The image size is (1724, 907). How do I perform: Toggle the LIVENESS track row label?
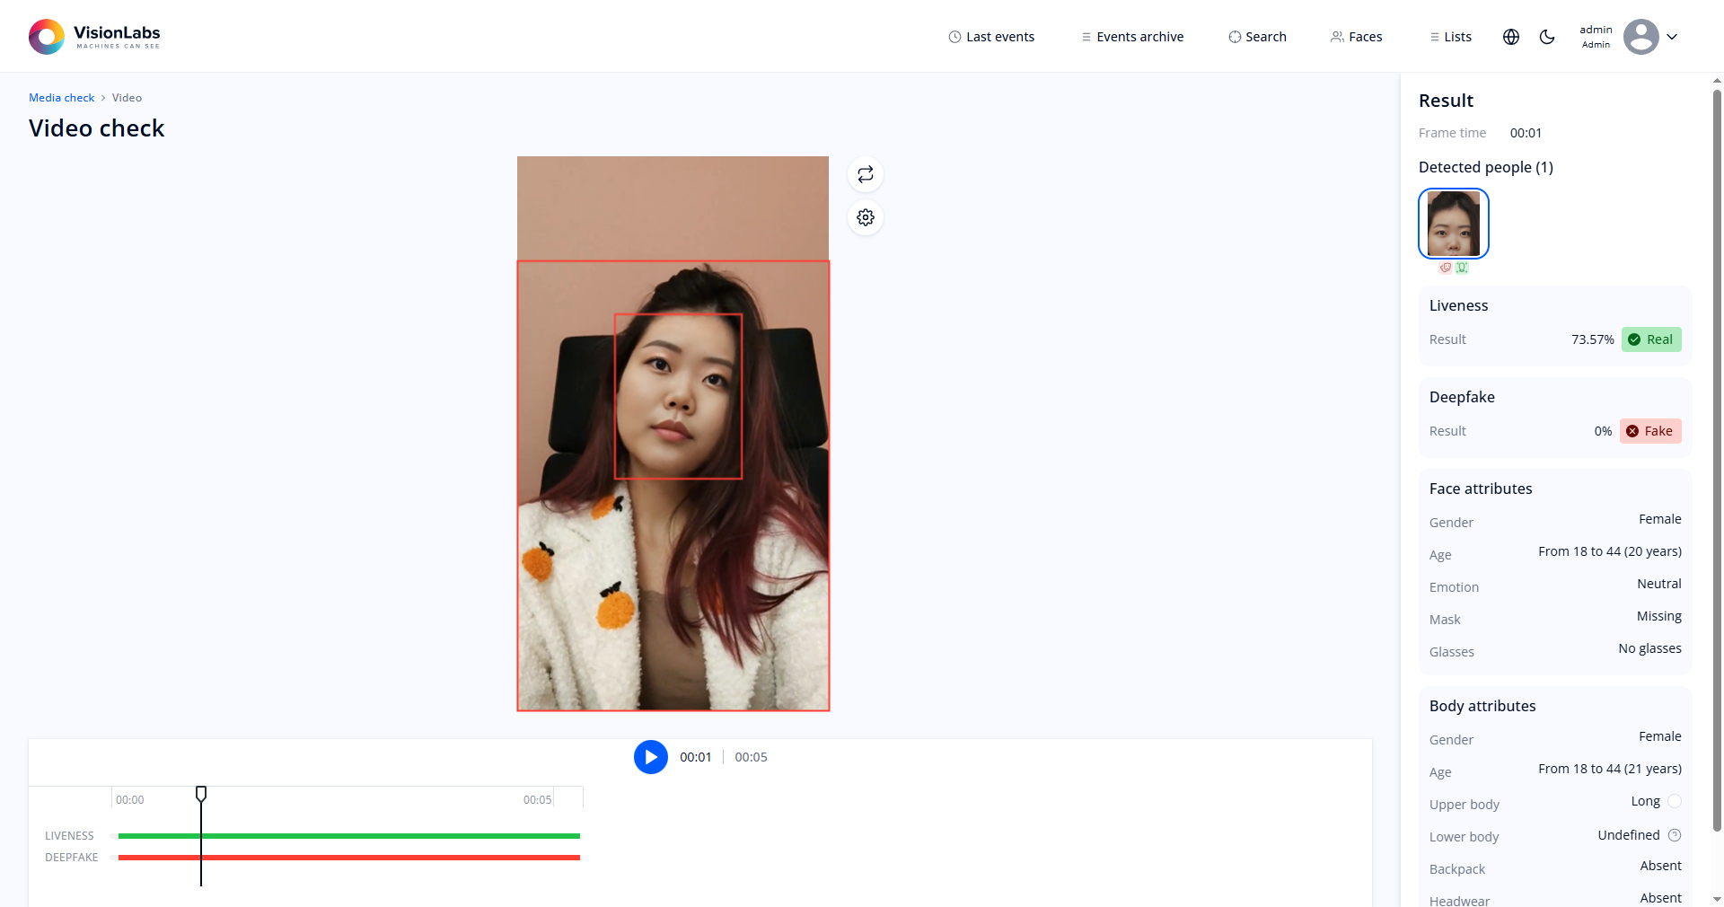click(68, 835)
